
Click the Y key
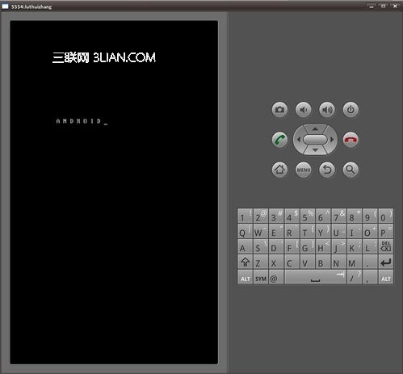[323, 231]
